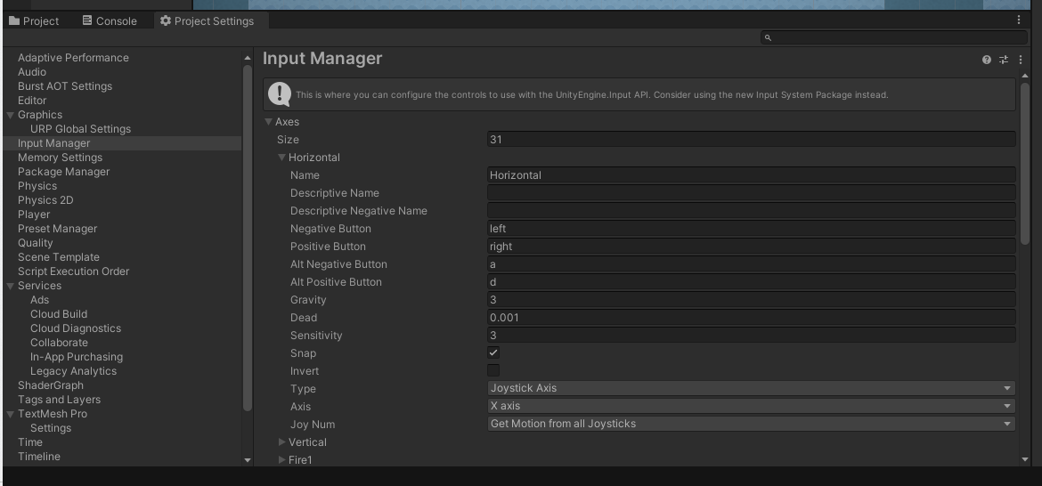Open the Axis dropdown set to X axis
1042x486 pixels.
pos(751,406)
